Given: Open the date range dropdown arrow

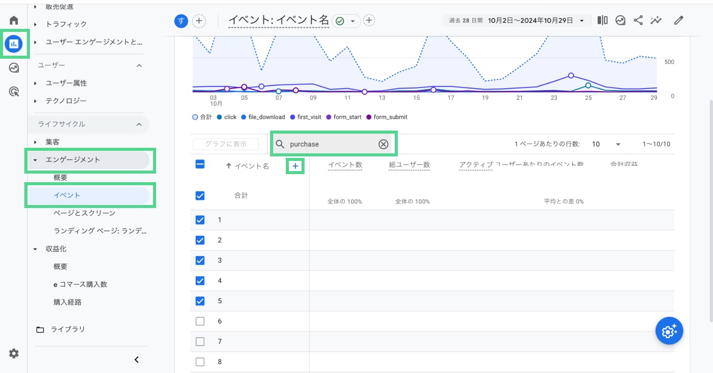Looking at the screenshot, I should pos(582,21).
